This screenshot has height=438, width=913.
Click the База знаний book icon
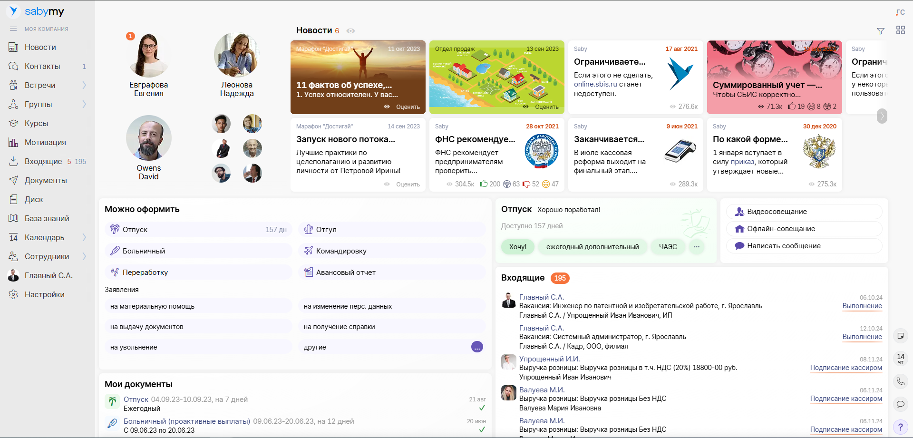pos(13,218)
